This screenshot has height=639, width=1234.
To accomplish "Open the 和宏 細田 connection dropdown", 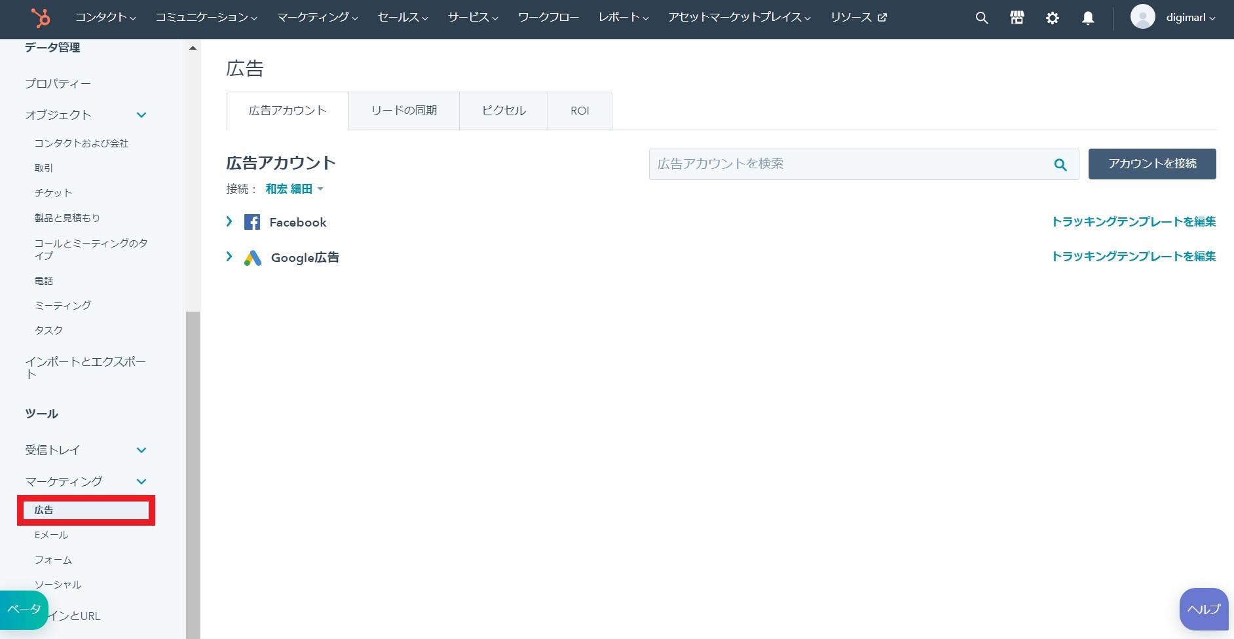I will click(294, 189).
